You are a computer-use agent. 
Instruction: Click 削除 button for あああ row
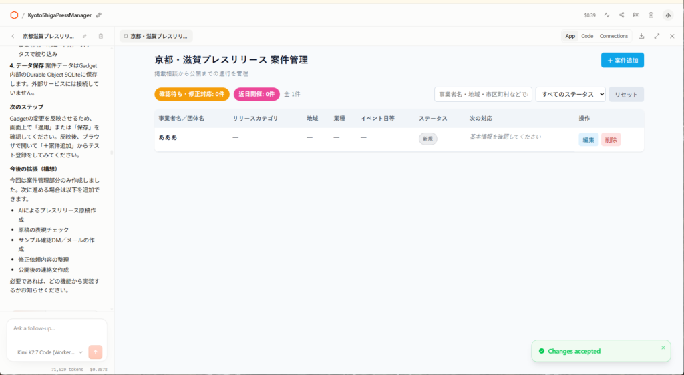pos(611,140)
